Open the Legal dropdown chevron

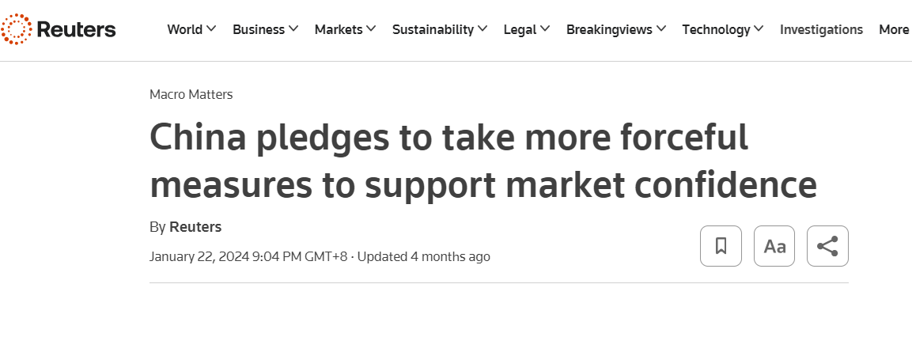[x=544, y=29]
